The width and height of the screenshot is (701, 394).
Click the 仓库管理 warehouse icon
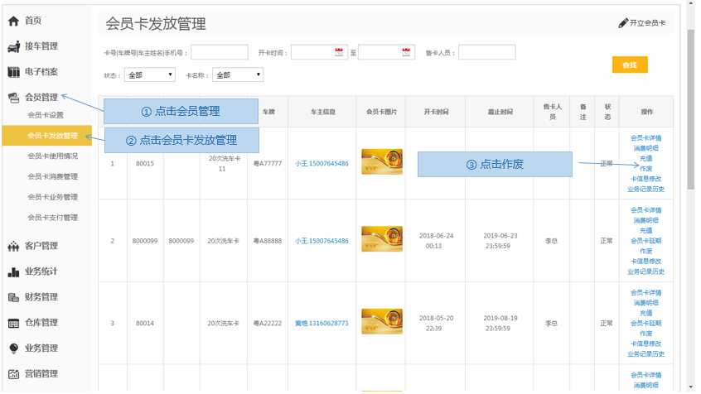click(13, 323)
